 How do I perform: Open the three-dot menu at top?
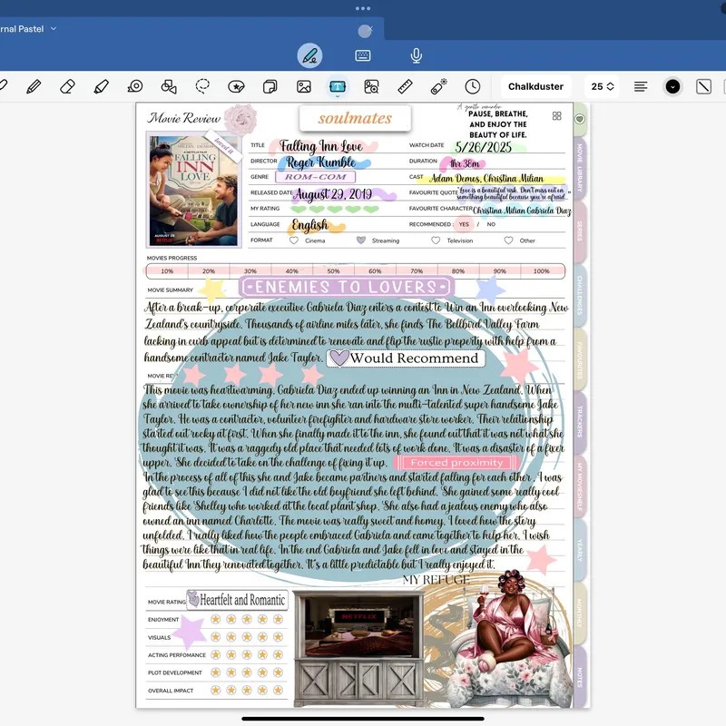click(x=363, y=8)
